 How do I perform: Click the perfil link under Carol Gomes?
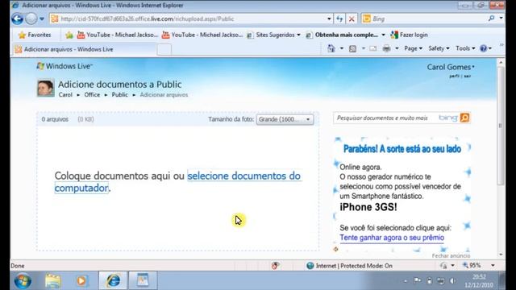click(454, 76)
